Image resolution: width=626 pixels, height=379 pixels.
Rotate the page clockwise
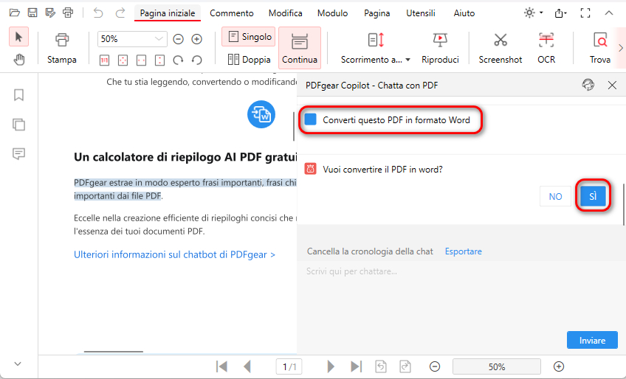point(178,60)
